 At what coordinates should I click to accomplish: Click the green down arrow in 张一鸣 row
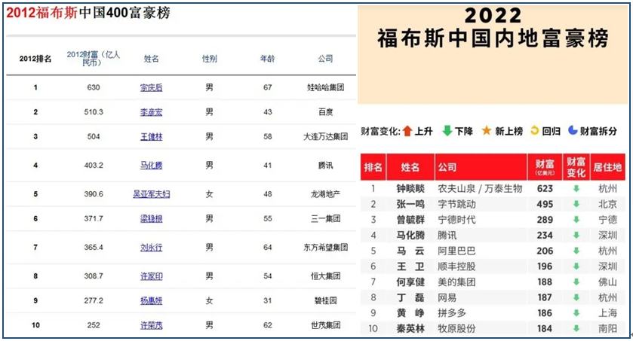click(x=576, y=204)
